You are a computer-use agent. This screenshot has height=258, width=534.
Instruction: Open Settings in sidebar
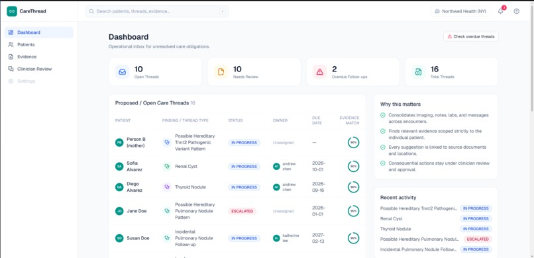click(x=39, y=81)
